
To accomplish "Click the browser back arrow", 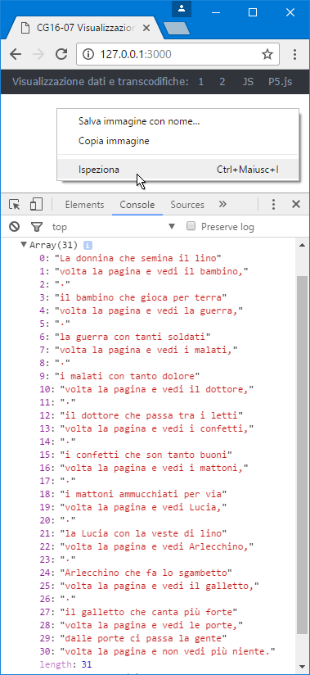I will pyautogui.click(x=16, y=54).
